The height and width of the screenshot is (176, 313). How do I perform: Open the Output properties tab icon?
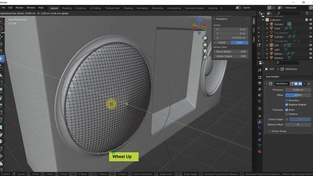tap(260, 83)
